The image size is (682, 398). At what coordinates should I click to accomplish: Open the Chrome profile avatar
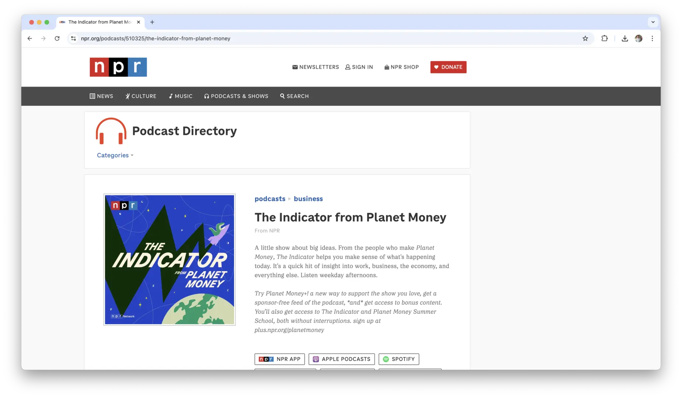[x=638, y=38]
